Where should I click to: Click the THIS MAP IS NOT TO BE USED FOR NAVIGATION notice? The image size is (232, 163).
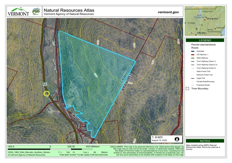point(84,155)
